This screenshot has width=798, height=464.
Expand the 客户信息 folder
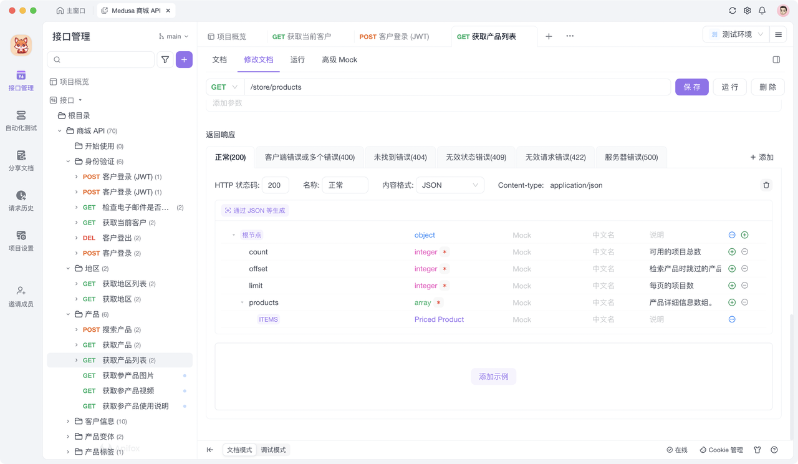click(69, 422)
